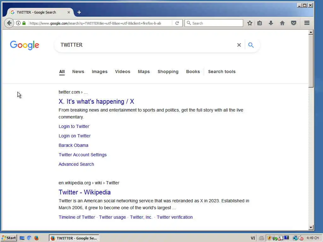
Task: Open Search tools options
Action: (x=222, y=72)
